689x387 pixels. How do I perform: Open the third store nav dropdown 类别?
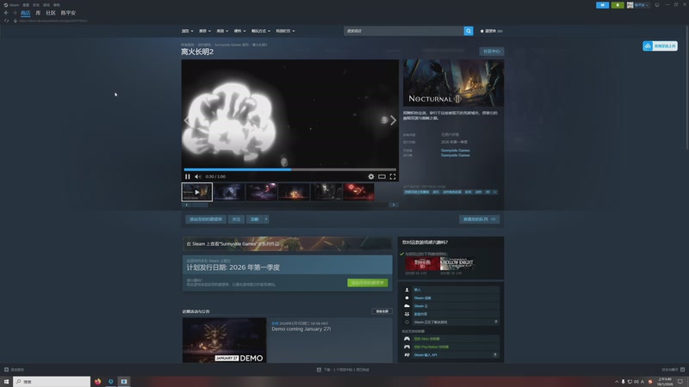[222, 31]
